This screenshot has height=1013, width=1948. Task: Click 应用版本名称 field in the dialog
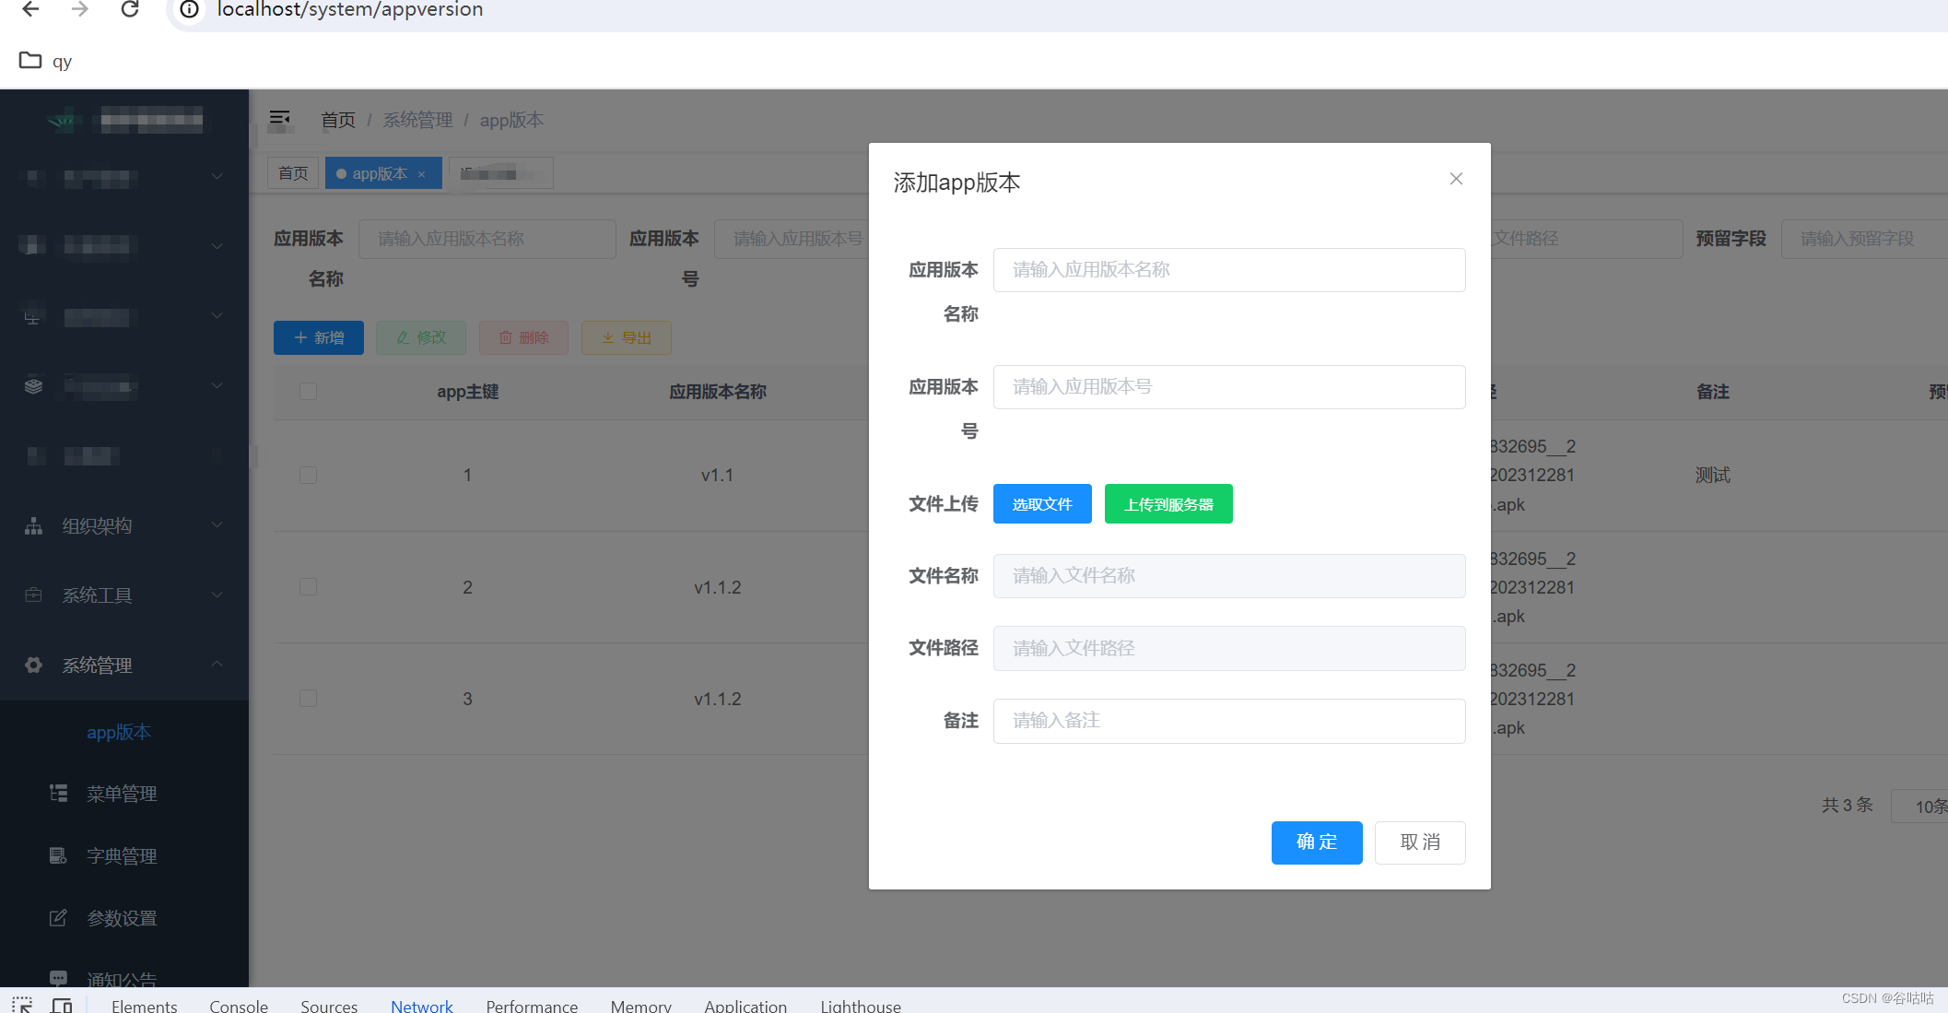tap(1229, 270)
